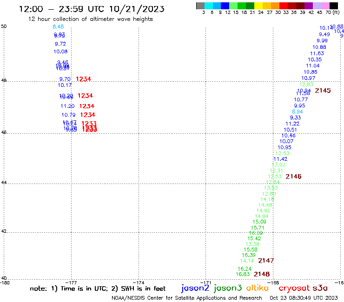Click the note 'Time is in UTC; SWH is in feet'
Viewport: 344px width, 302px height.
click(x=98, y=289)
